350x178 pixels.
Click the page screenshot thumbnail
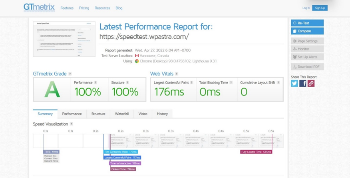[64, 39]
